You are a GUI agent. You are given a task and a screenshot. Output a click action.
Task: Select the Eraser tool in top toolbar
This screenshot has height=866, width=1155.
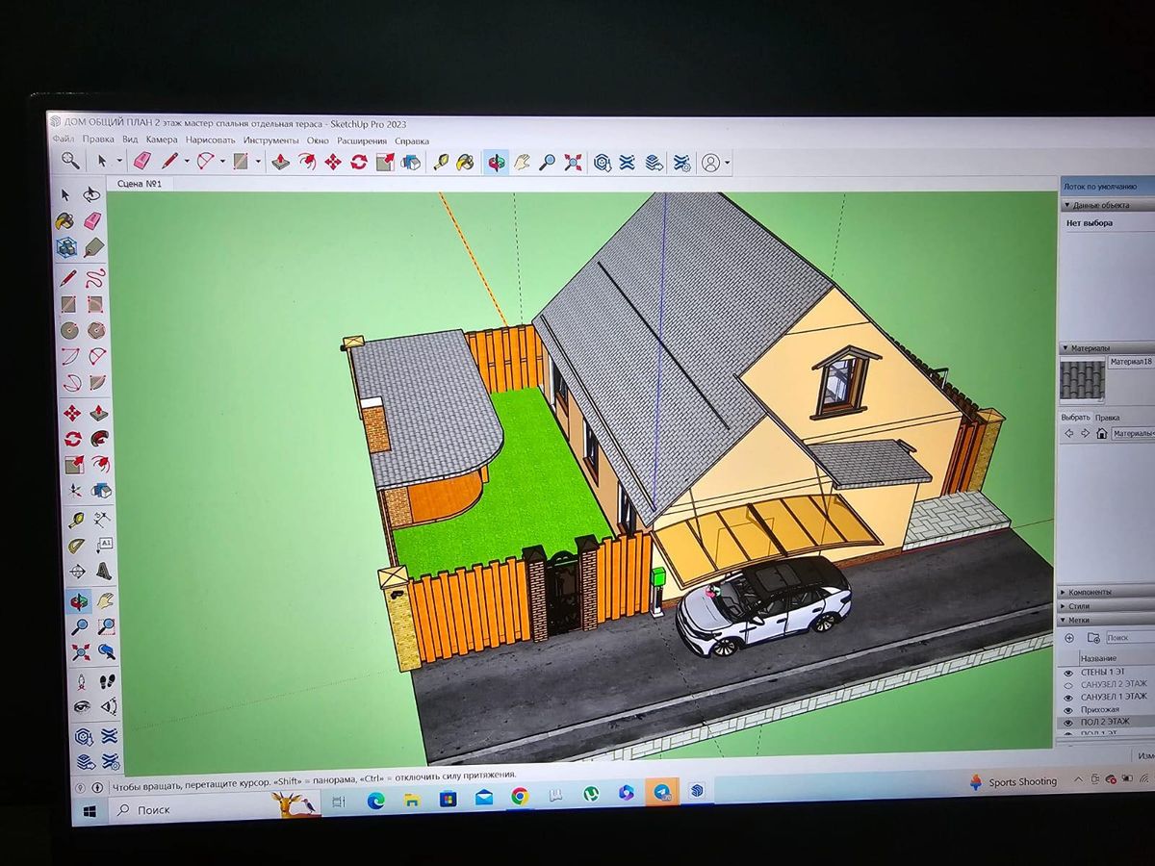tap(141, 162)
